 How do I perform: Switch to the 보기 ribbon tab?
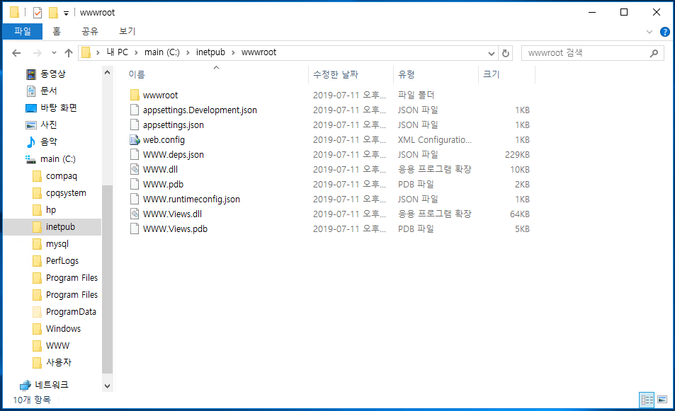click(x=127, y=31)
